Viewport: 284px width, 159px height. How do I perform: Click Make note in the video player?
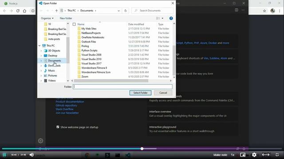(x=220, y=155)
